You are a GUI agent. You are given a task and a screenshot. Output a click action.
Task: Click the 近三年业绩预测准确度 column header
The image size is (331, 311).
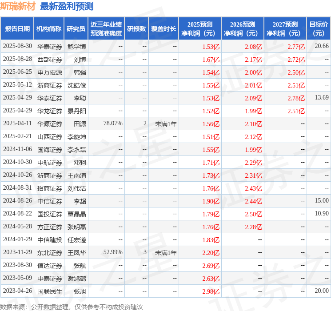pos(106,29)
